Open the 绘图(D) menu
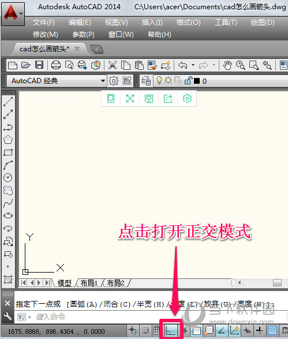 263,23
